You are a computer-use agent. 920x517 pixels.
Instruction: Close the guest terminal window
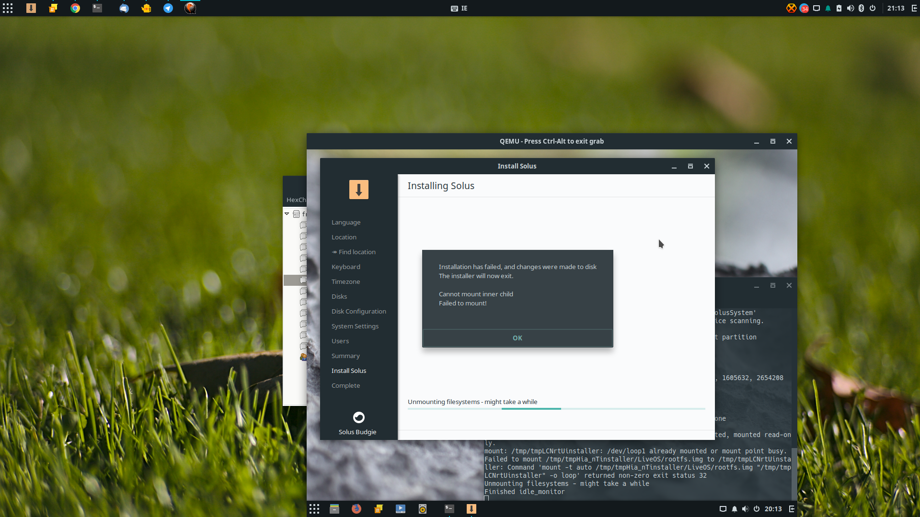[789, 286]
